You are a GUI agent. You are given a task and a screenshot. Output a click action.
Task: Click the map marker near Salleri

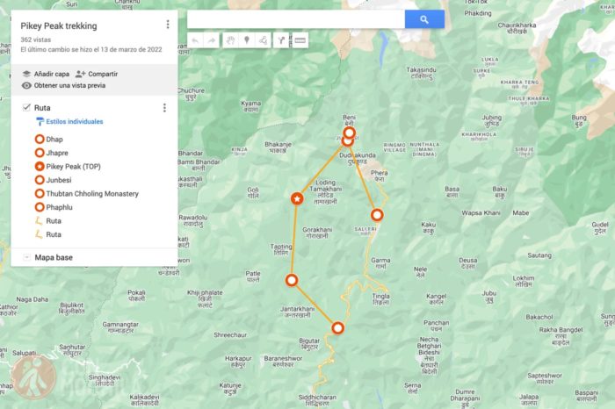(377, 215)
